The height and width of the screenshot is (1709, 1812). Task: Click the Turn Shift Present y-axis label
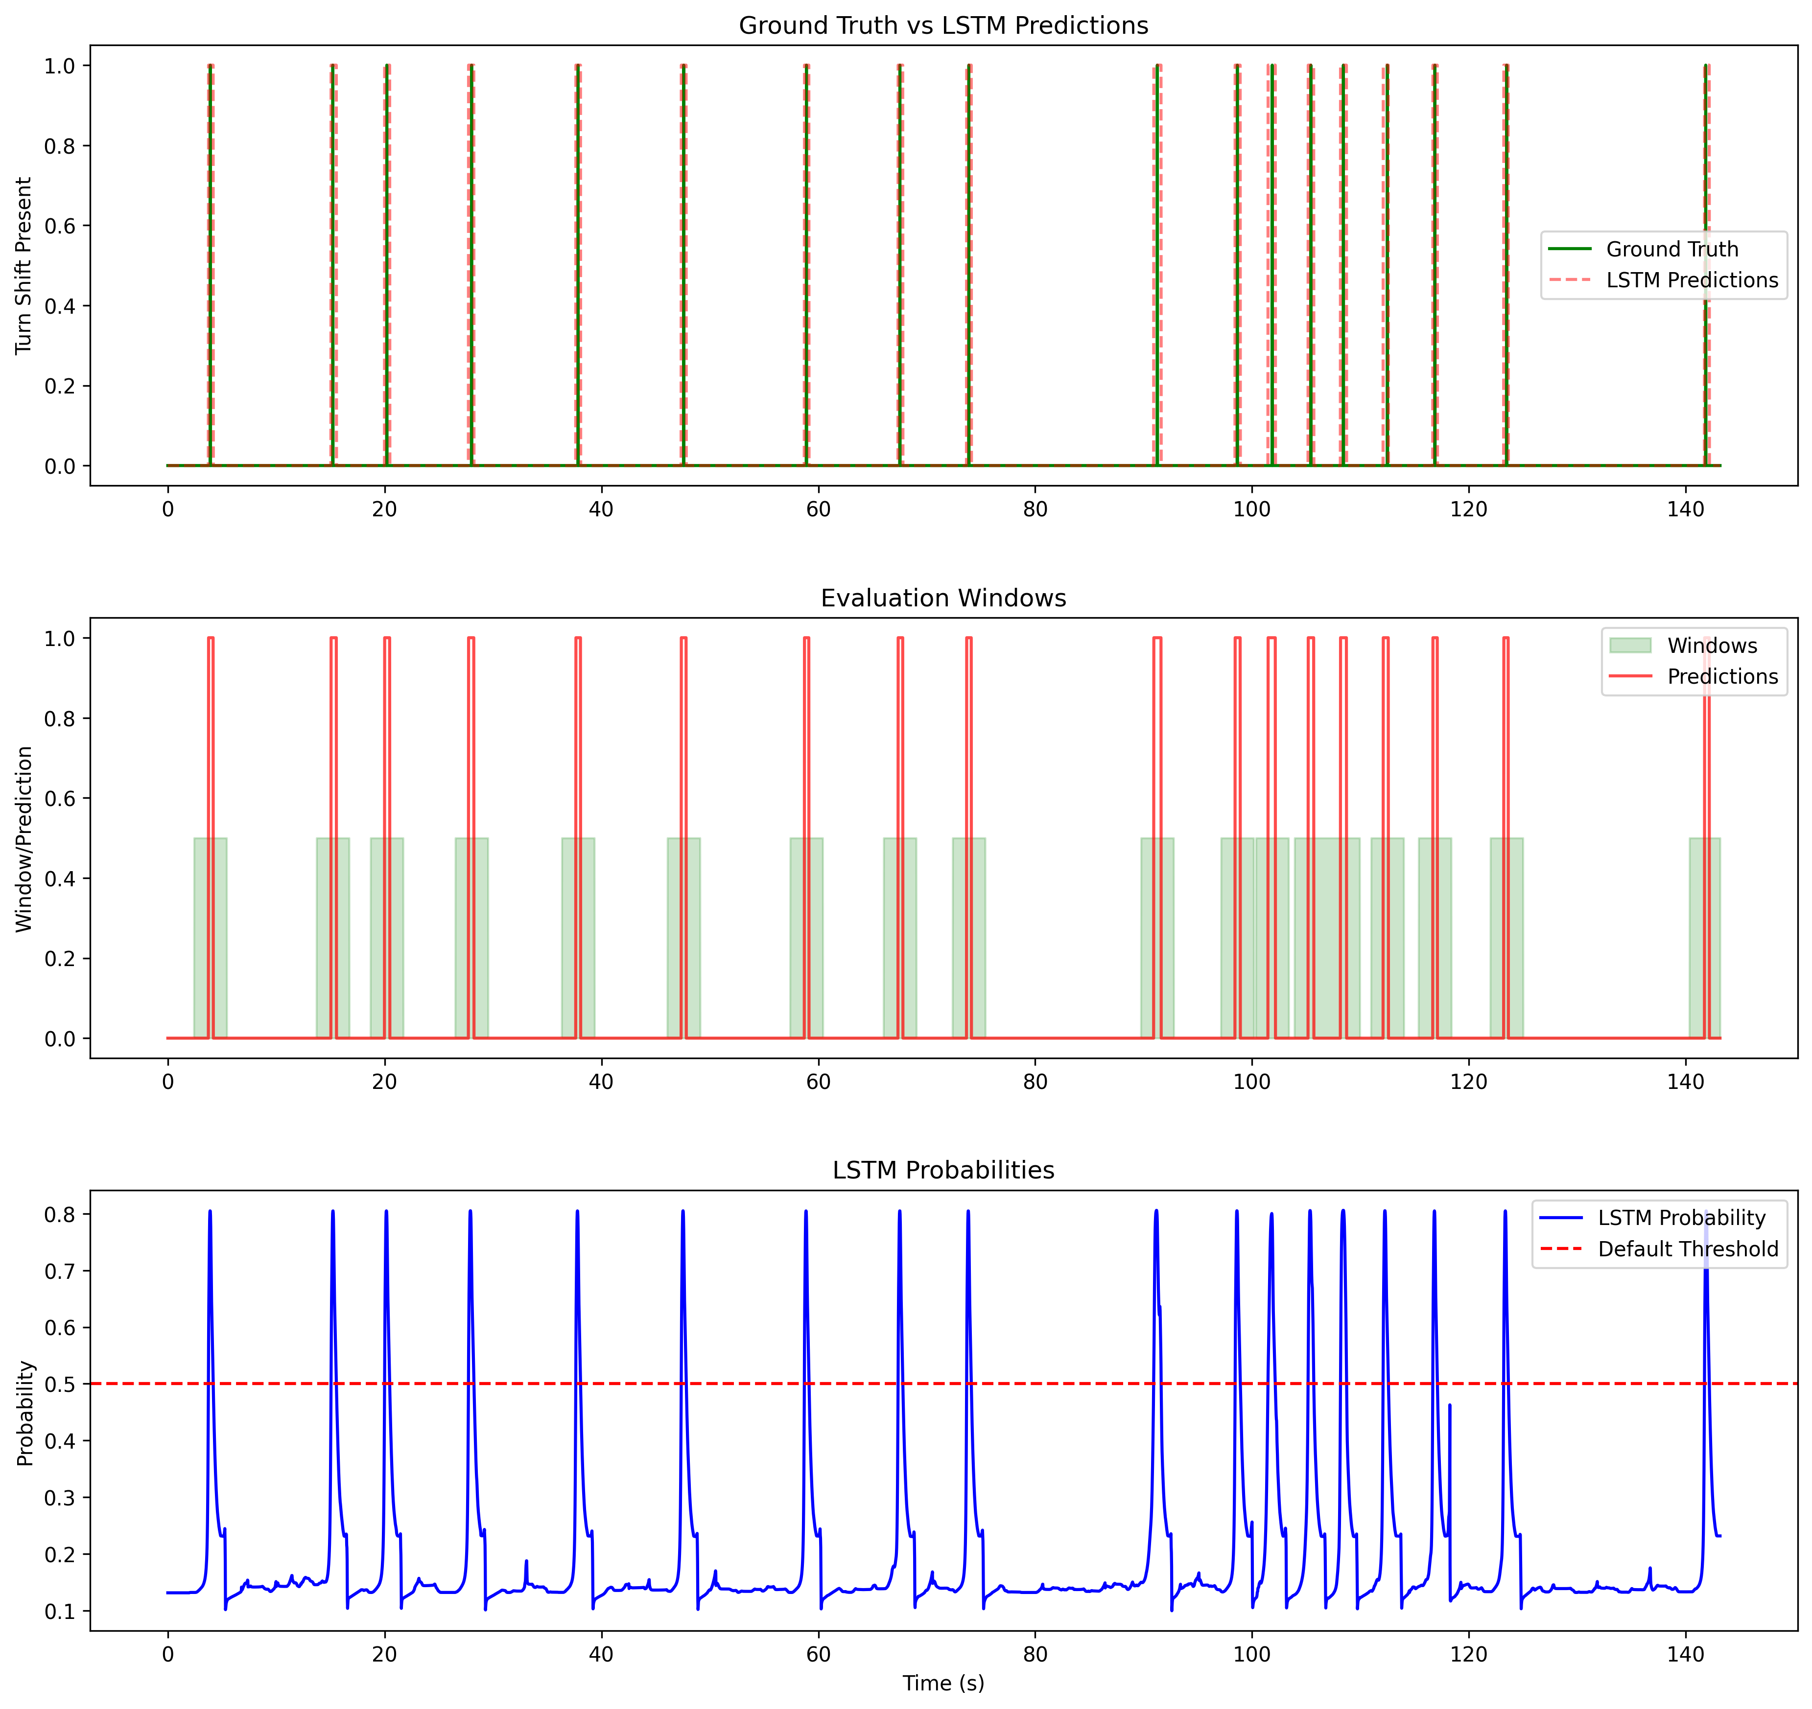tap(24, 265)
